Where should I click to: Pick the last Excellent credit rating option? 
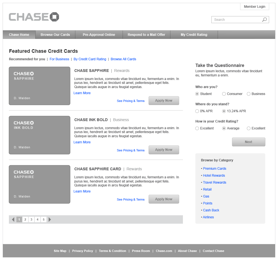[249, 128]
